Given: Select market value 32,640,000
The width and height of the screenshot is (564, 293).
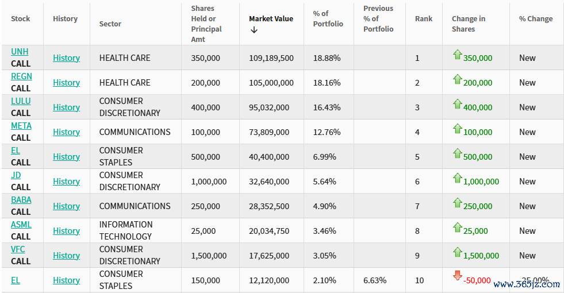Looking at the screenshot, I should tap(269, 182).
